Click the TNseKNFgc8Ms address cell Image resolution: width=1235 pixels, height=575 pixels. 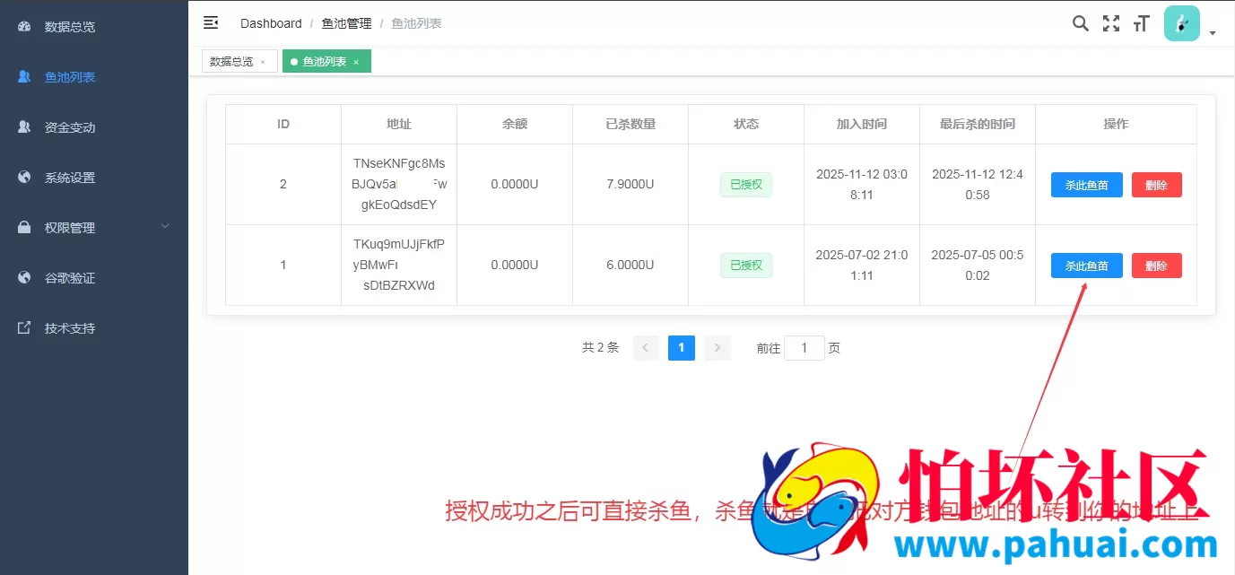399,184
